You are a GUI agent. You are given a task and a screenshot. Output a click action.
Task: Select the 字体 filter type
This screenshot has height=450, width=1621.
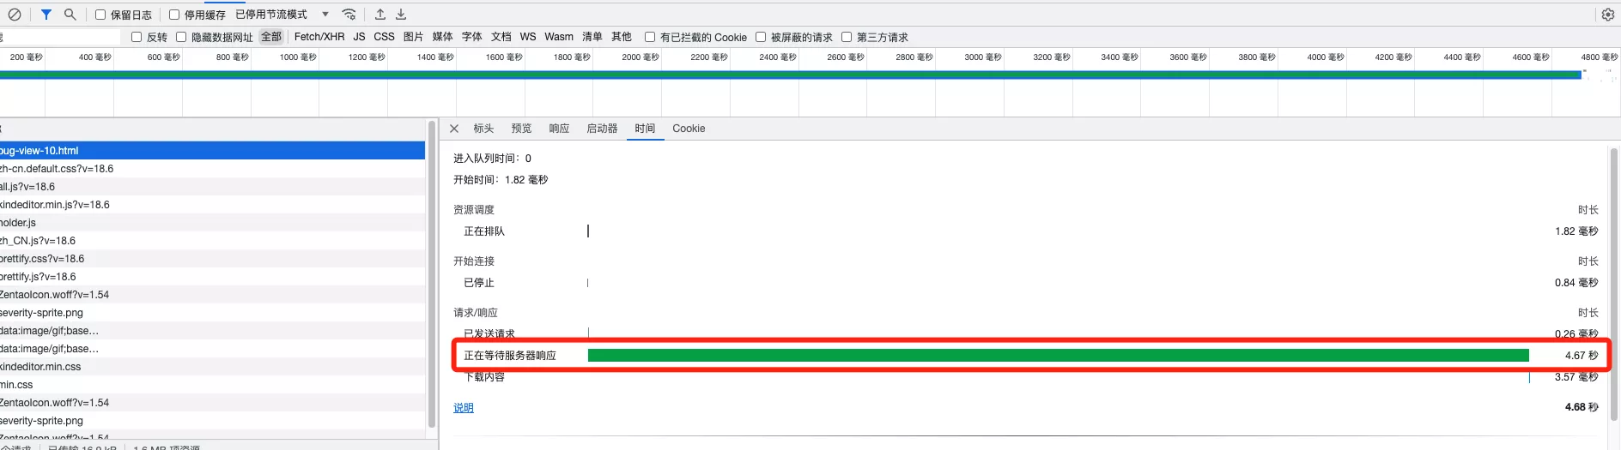coord(472,37)
